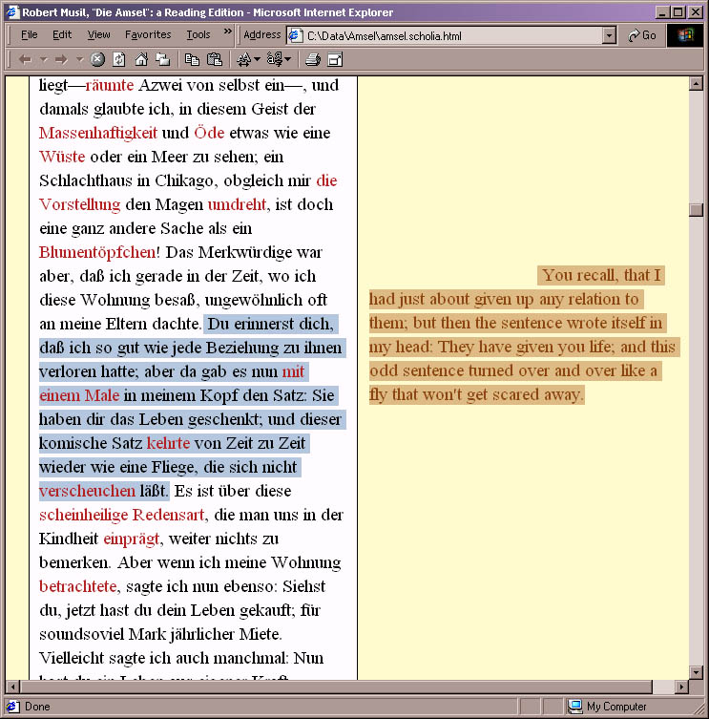The image size is (709, 719).
Task: Click the vertical scrollbar up arrow
Action: click(697, 83)
